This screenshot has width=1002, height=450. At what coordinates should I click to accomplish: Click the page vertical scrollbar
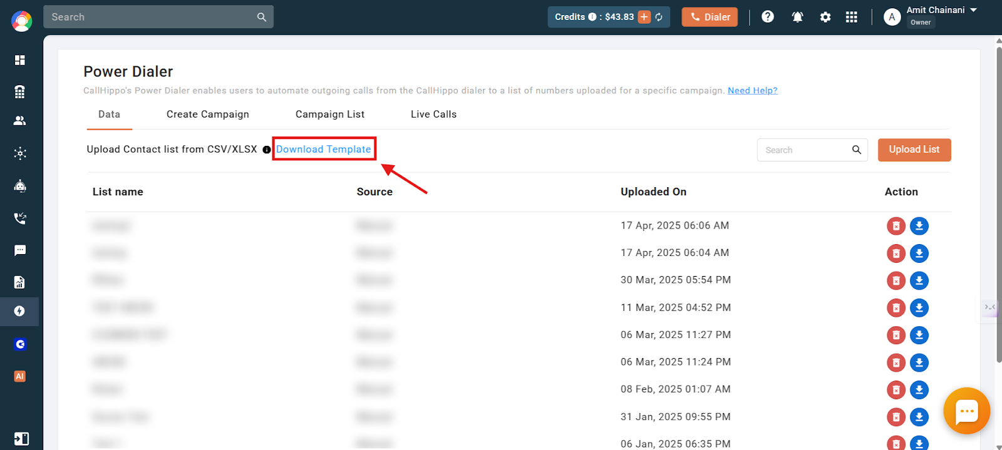pyautogui.click(x=999, y=203)
